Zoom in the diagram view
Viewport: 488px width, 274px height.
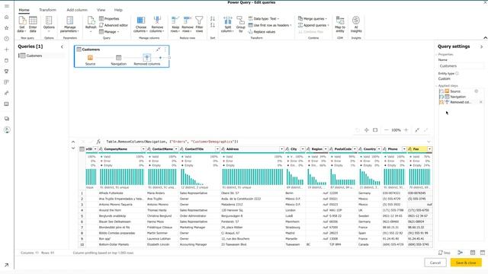[406, 130]
